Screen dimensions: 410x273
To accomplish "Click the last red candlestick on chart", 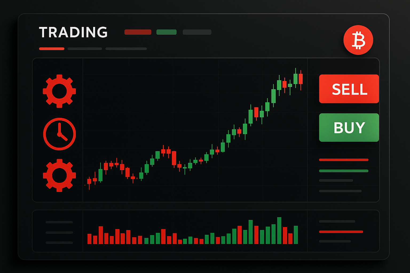I will click(x=301, y=79).
